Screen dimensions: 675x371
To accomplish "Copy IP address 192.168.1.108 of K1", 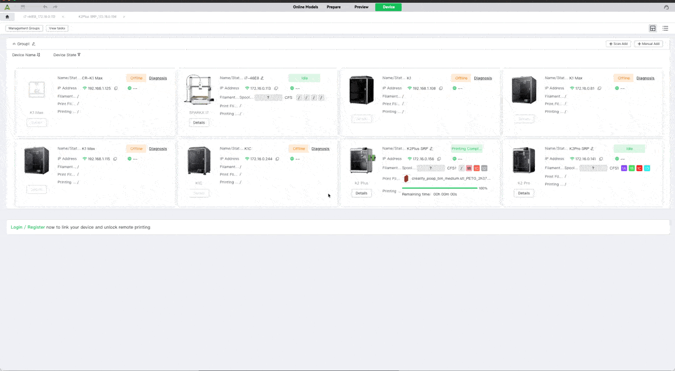I will tap(441, 88).
